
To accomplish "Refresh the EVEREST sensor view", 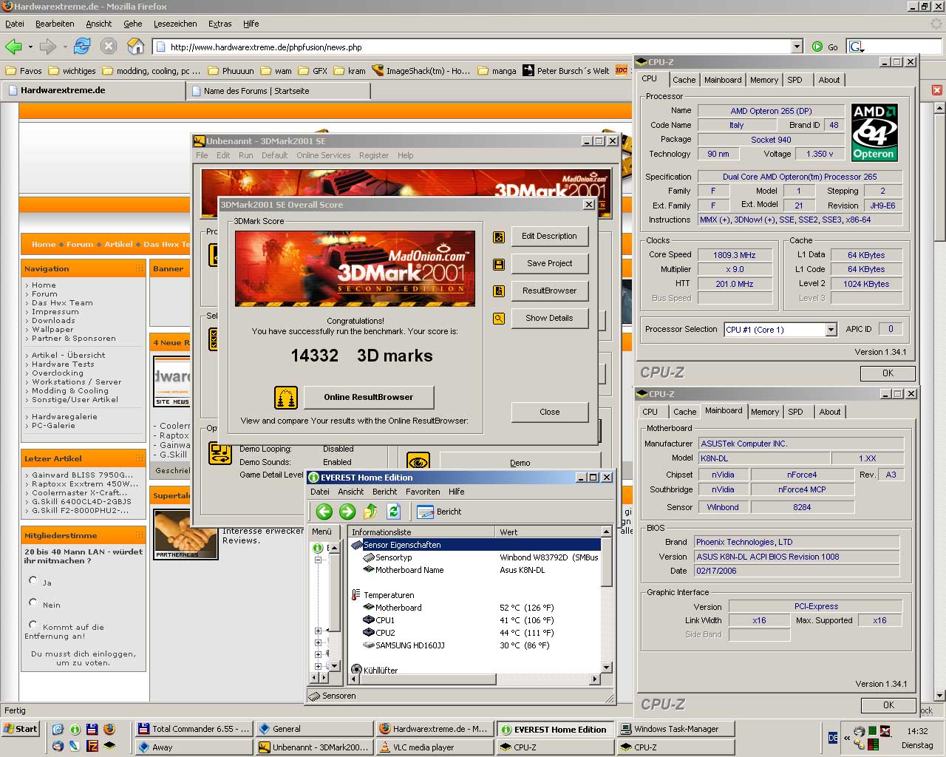I will pyautogui.click(x=393, y=512).
